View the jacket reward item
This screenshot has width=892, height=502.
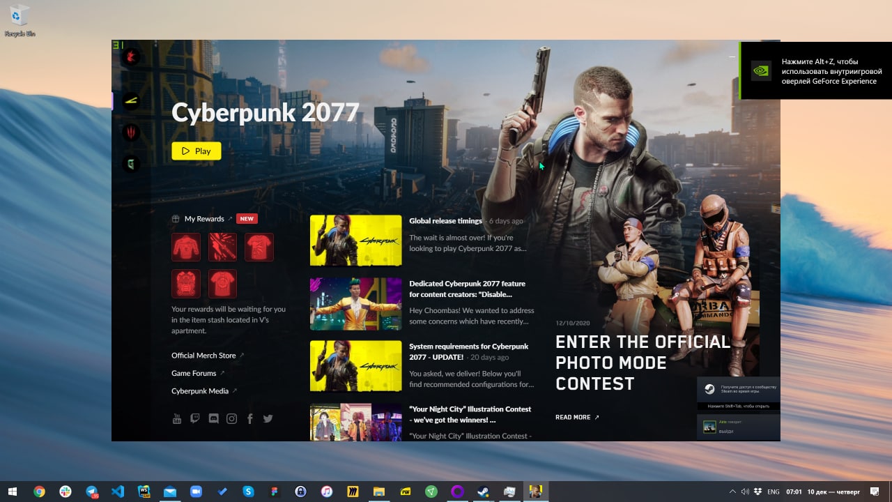tap(186, 247)
